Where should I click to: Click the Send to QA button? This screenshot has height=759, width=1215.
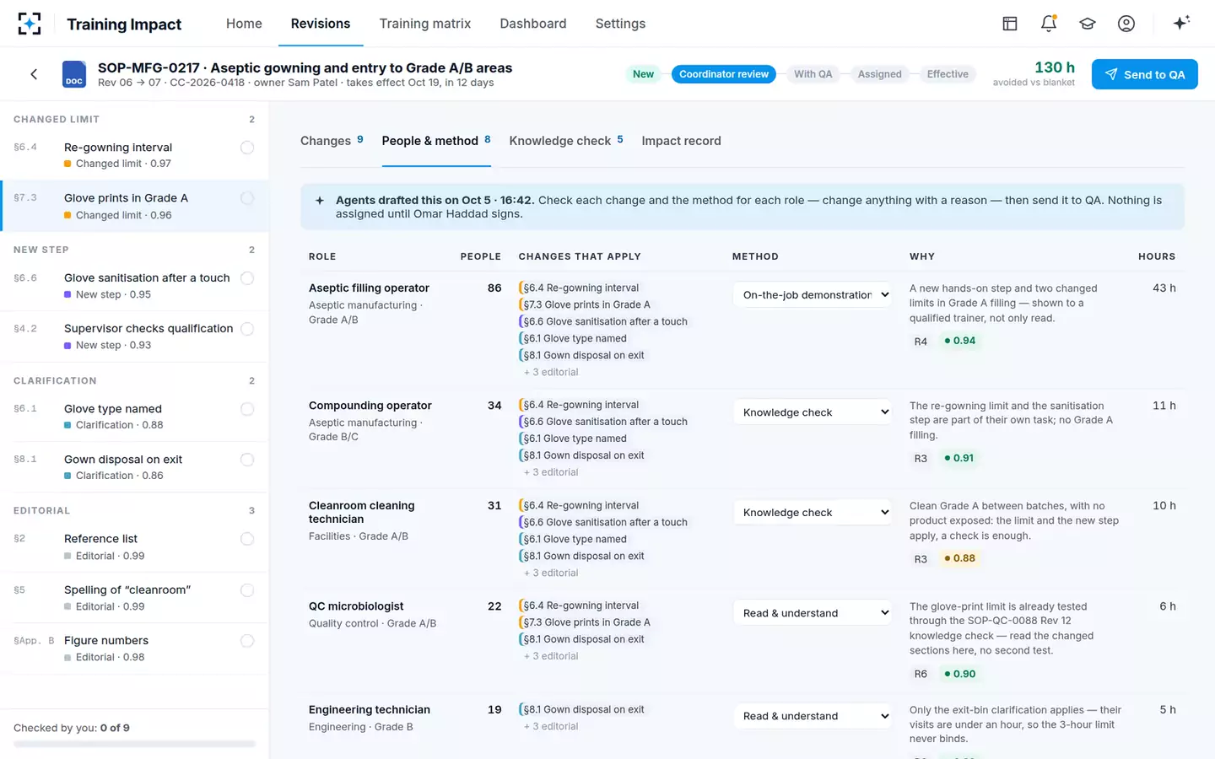(1145, 74)
